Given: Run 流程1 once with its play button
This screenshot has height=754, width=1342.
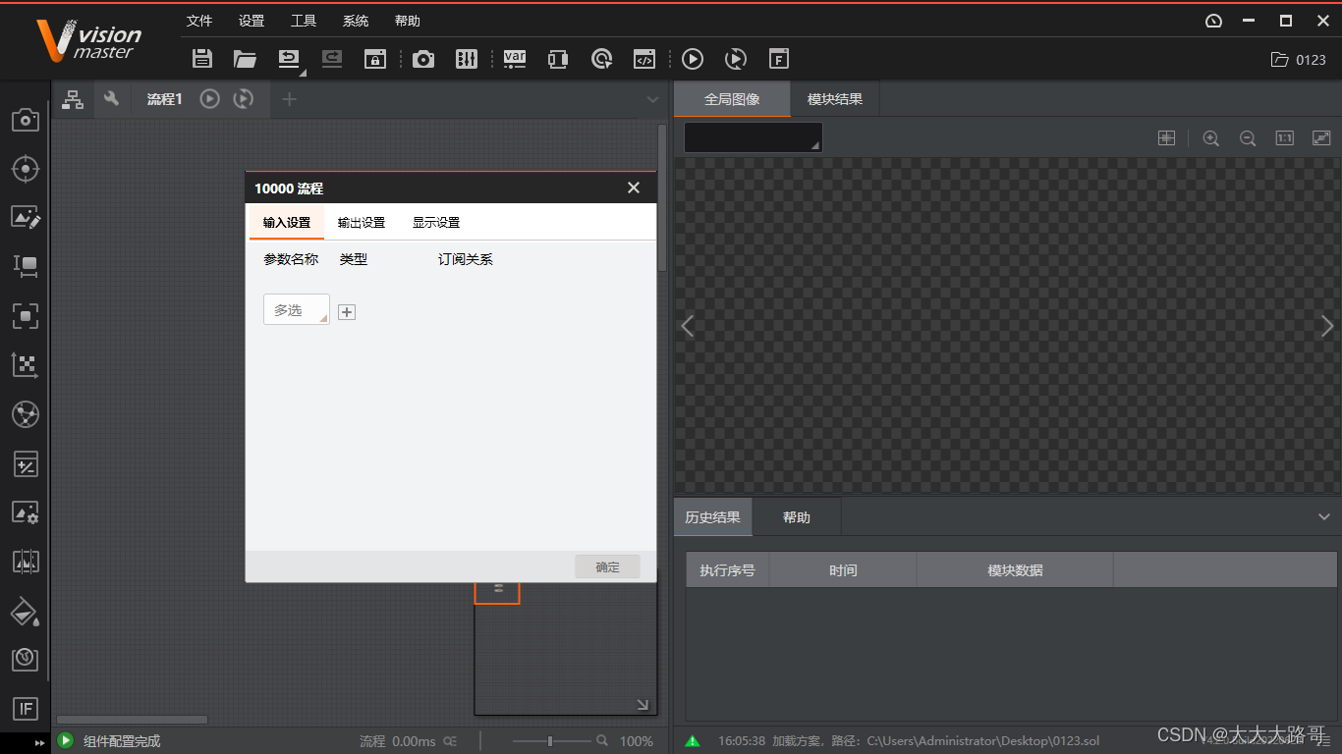Looking at the screenshot, I should 209,98.
